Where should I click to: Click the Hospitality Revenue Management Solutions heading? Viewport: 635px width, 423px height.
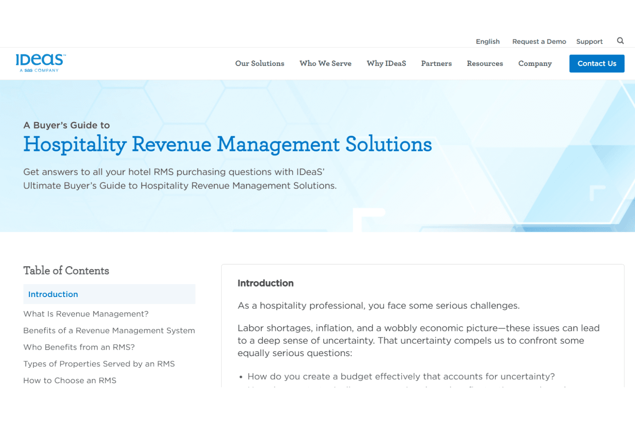coord(228,144)
